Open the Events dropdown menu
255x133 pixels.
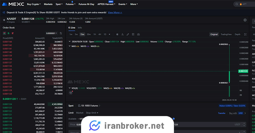tap(123, 4)
